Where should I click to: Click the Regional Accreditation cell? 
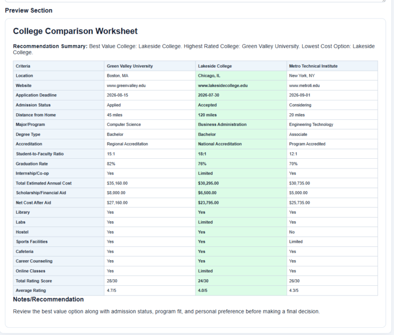pos(150,144)
